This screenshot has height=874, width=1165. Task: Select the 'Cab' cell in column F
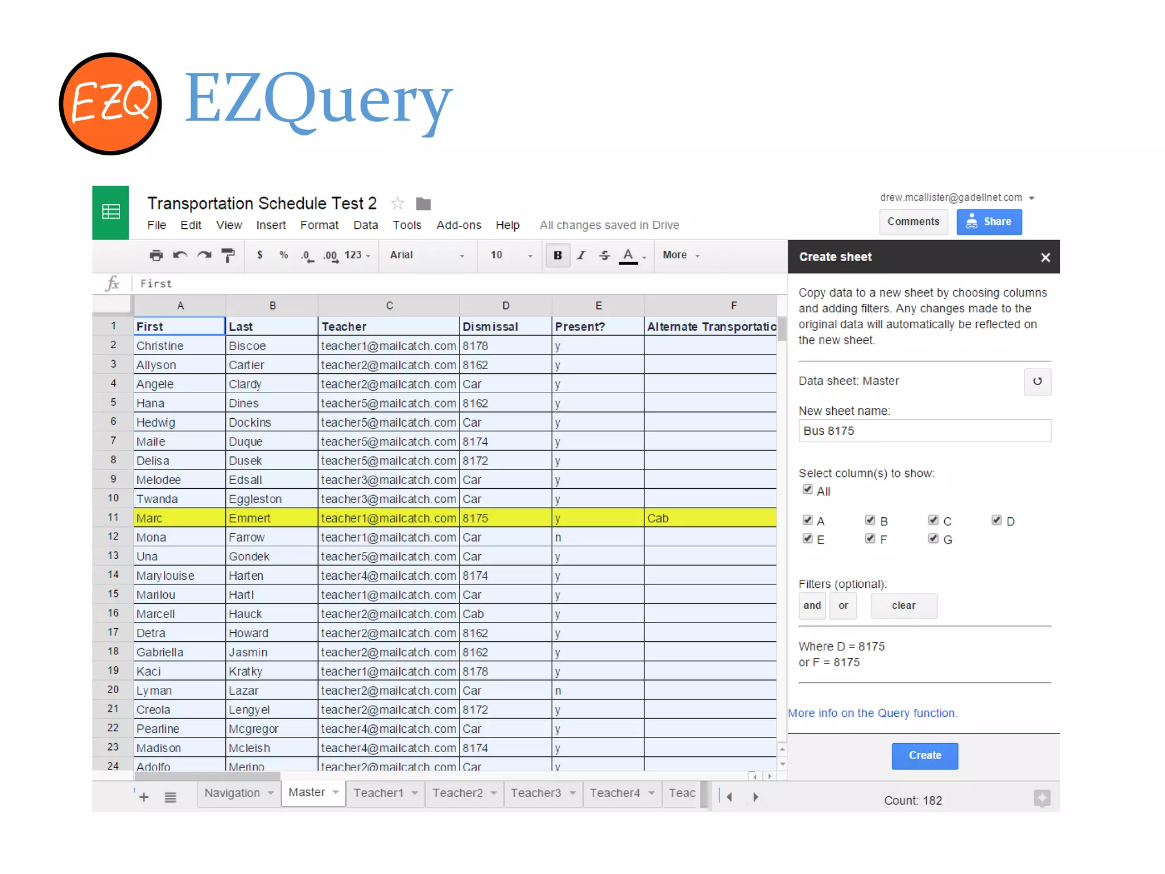tap(710, 518)
